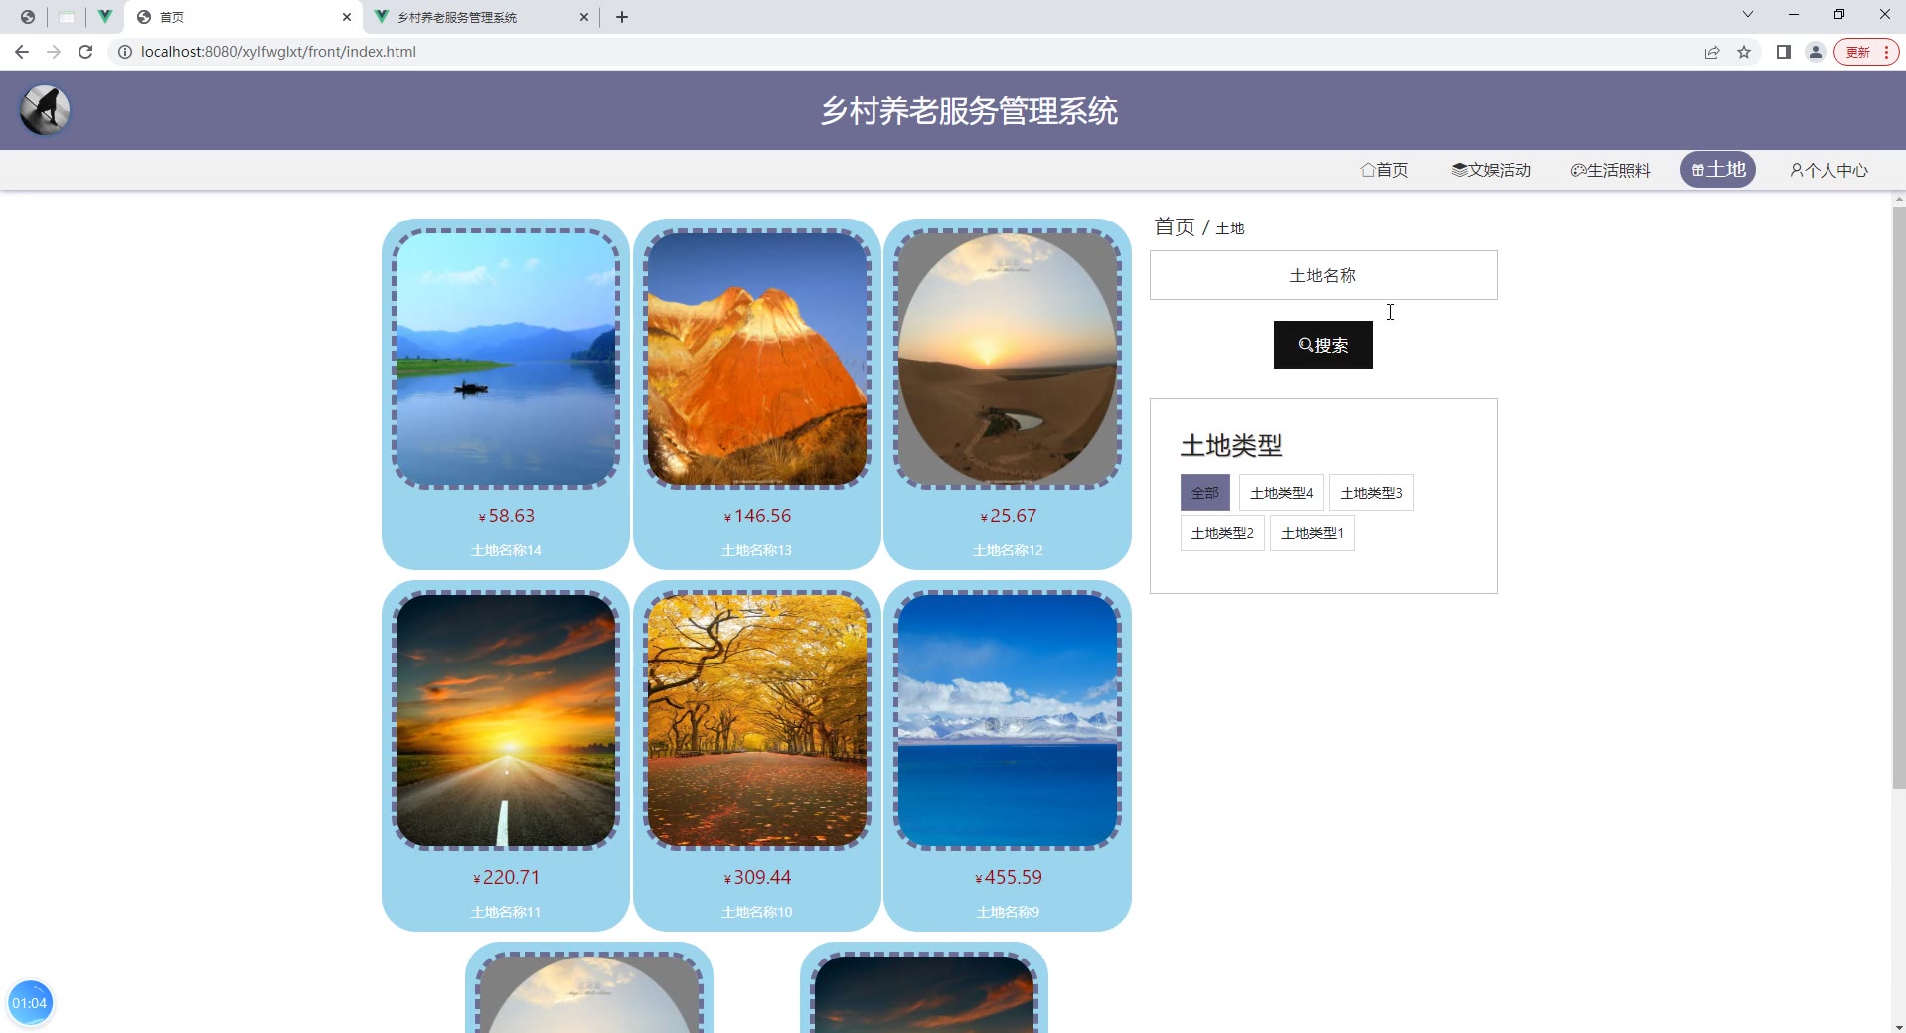This screenshot has width=1906, height=1033.
Task: Click the 土地名称12 label
Action: coord(1008,550)
